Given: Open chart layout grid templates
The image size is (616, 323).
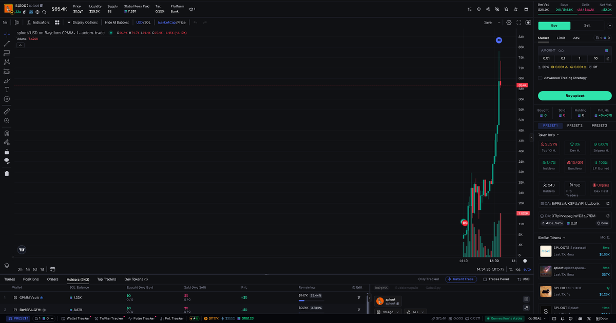Looking at the screenshot, I should point(57,23).
